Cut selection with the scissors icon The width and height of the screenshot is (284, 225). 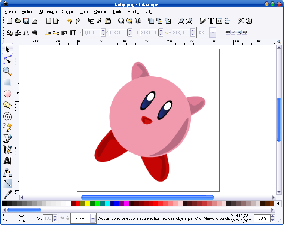[x=99, y=21]
